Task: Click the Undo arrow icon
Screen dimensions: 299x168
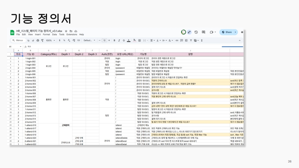Action: [x=28, y=40]
